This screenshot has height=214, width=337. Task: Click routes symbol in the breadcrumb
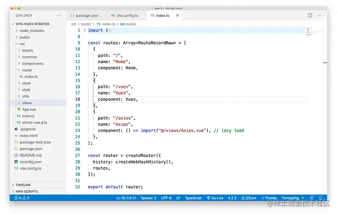[128, 24]
